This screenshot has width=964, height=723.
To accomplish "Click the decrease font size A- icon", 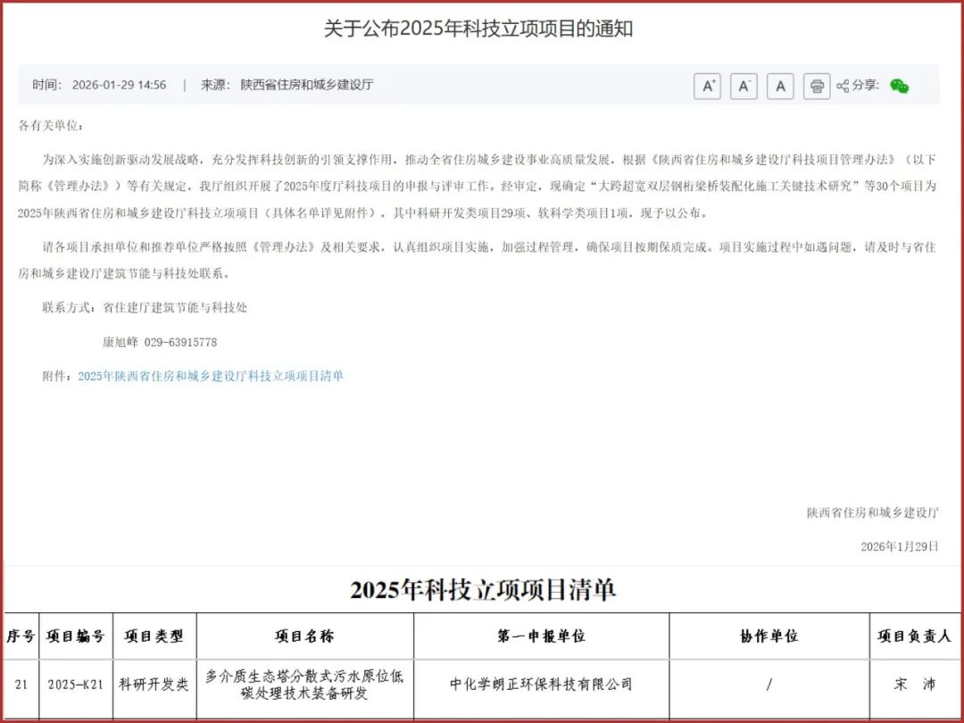I will [x=744, y=86].
